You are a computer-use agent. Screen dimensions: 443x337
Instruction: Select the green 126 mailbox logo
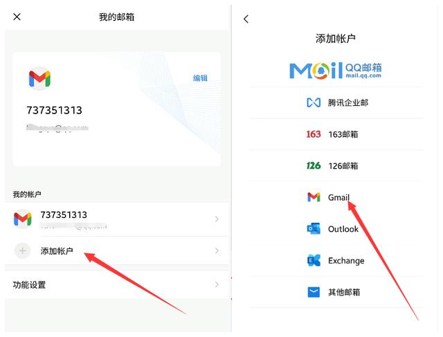coord(314,166)
